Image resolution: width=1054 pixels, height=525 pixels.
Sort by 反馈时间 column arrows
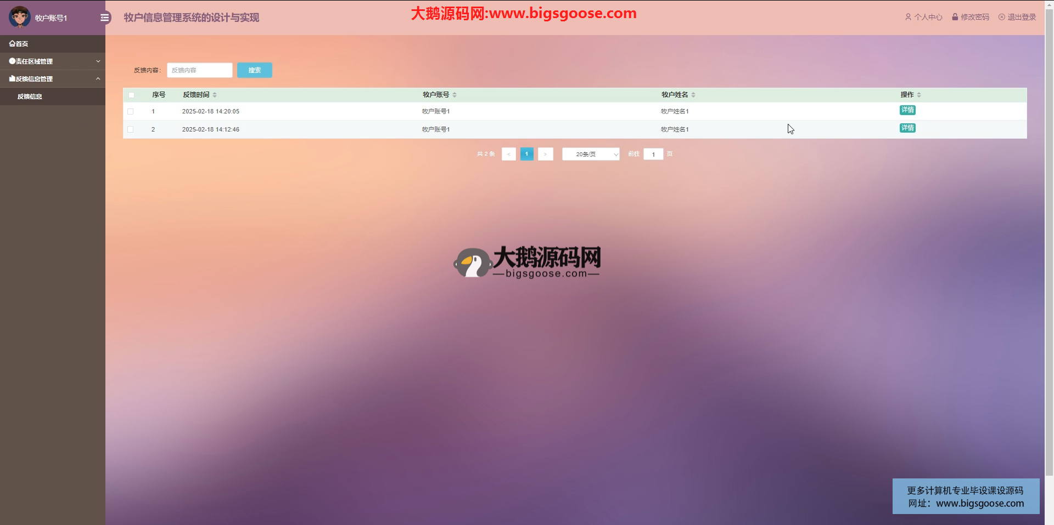(x=215, y=95)
